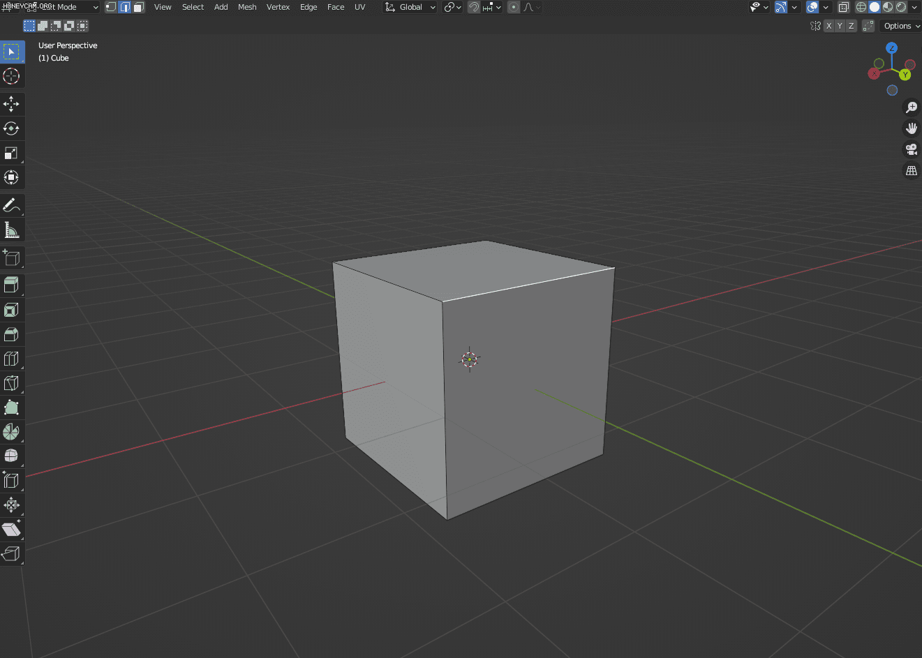Toggle mirror on Y axis
Screen dimensions: 922x658
tap(840, 26)
